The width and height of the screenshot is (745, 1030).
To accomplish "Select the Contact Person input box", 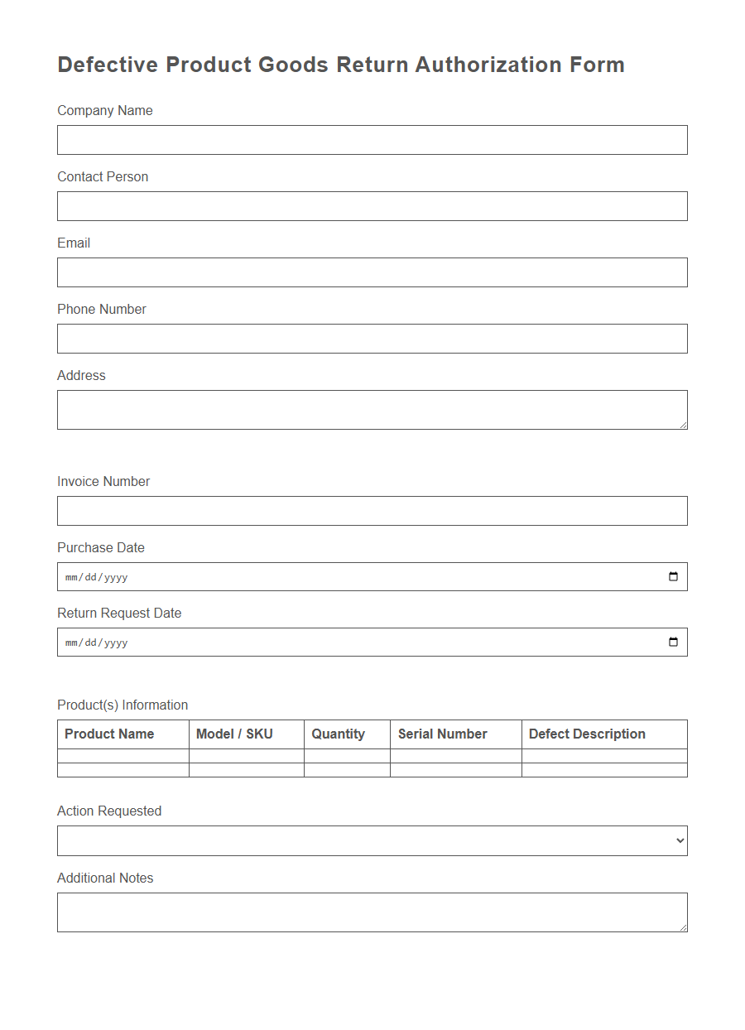I will 372,205.
